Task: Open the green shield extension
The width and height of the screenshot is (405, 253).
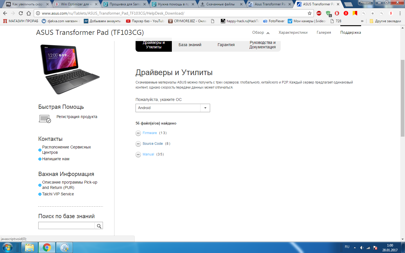Action: click(328, 13)
